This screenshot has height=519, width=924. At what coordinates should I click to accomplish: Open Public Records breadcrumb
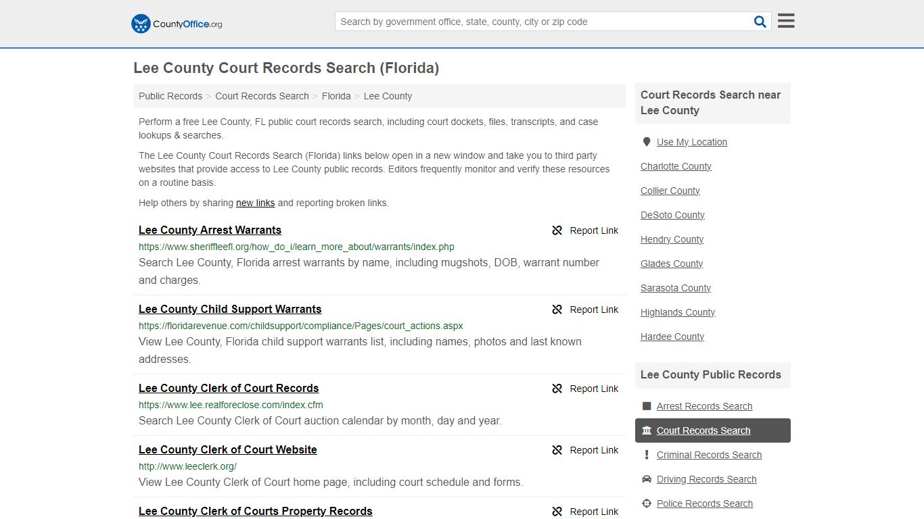[170, 96]
